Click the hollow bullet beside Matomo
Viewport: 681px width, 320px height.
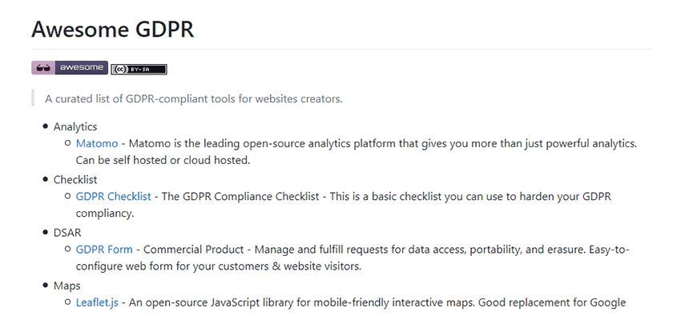(67, 143)
